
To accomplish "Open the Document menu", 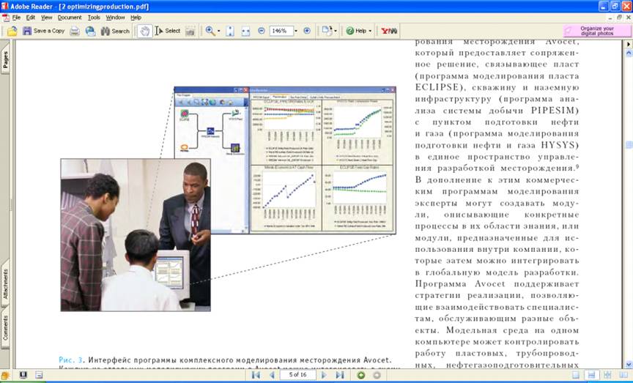I will [70, 17].
